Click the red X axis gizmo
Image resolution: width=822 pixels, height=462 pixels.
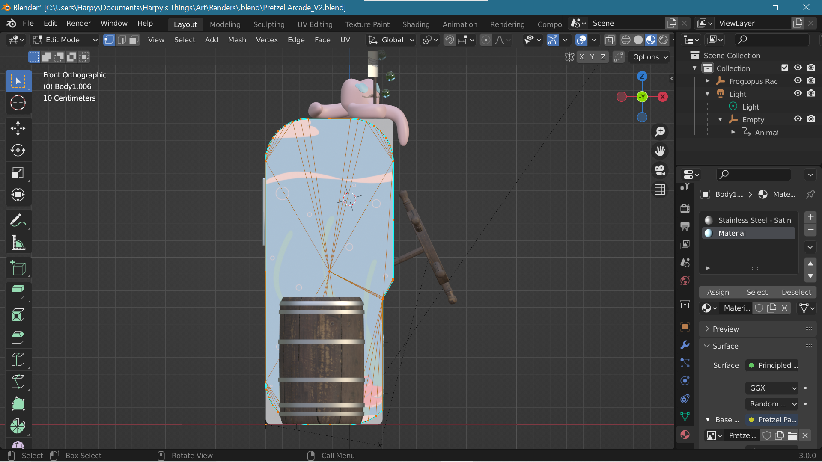coord(662,97)
